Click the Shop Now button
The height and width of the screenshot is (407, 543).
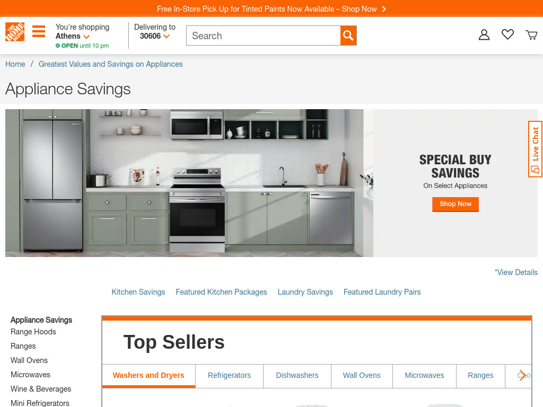click(x=456, y=204)
